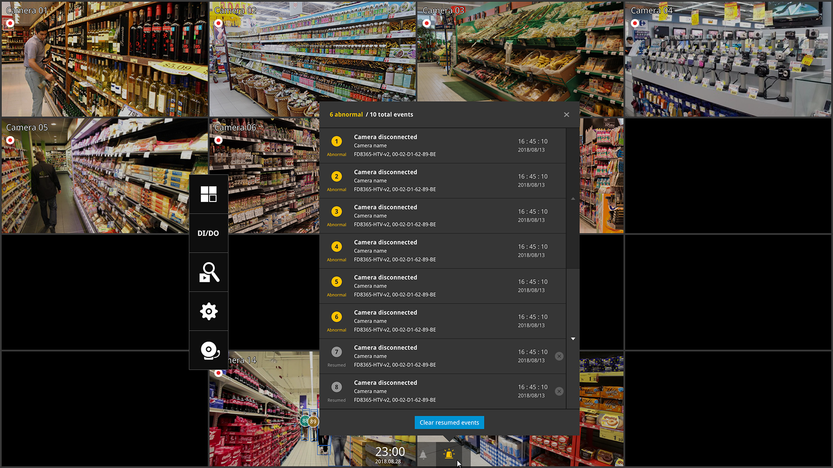833x468 pixels.
Task: Click the events list scrollbar thumb
Action: 573,198
